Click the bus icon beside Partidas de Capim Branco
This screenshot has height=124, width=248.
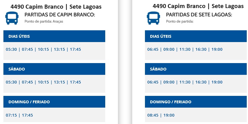click(12, 18)
